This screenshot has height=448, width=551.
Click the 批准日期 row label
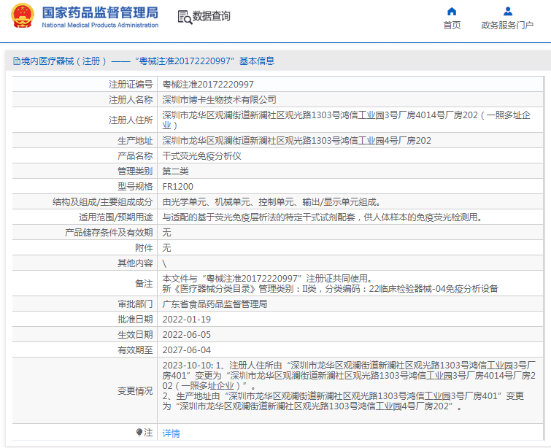tap(135, 320)
